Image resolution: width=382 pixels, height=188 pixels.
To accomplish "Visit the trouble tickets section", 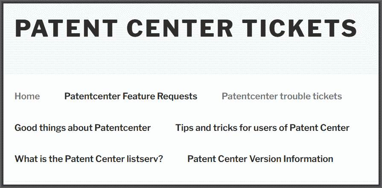I will pyautogui.click(x=282, y=96).
